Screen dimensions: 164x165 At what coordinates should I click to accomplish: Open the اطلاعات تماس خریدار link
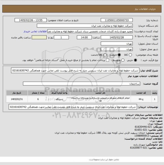tap(35, 31)
